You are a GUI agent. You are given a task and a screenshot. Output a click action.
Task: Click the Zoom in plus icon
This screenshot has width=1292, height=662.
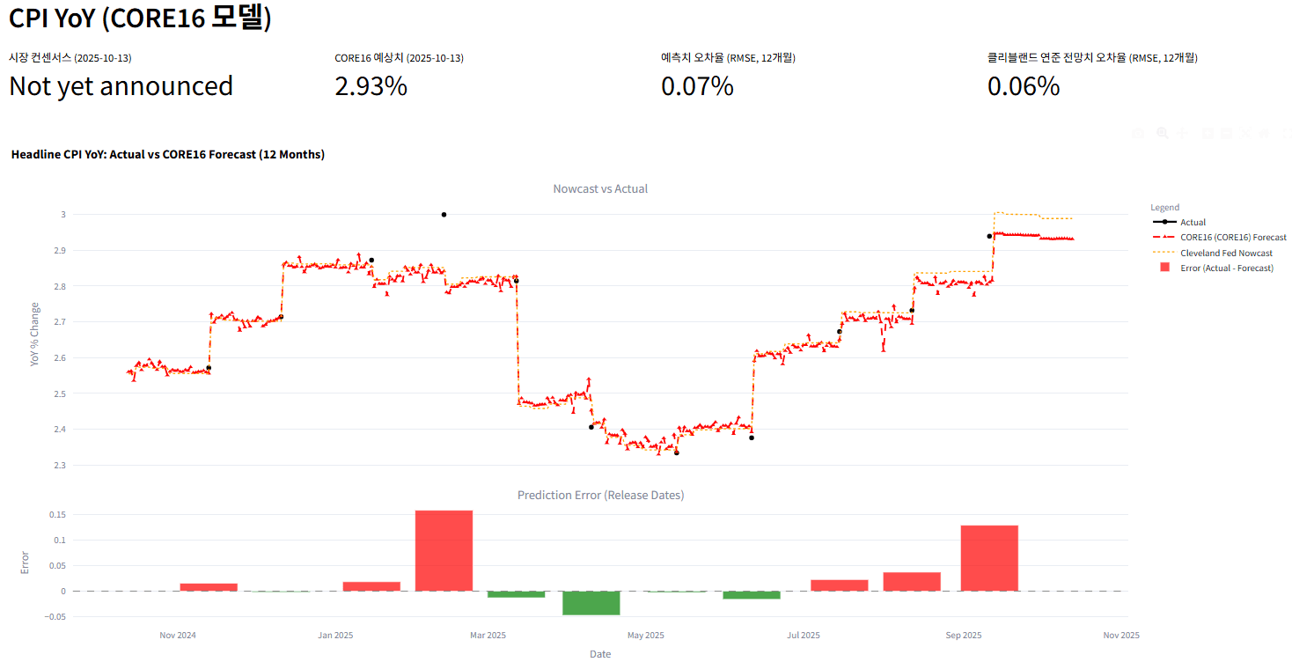pyautogui.click(x=1208, y=133)
